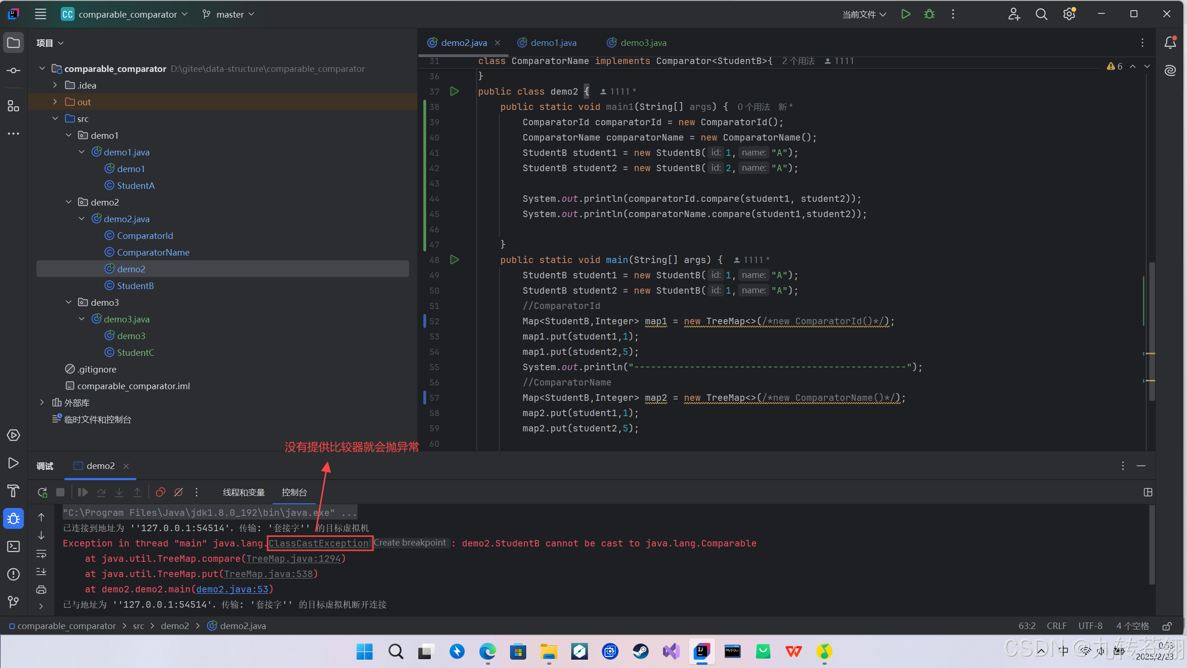The height and width of the screenshot is (668, 1187).
Task: Open the Problems tool window
Action: pyautogui.click(x=13, y=574)
